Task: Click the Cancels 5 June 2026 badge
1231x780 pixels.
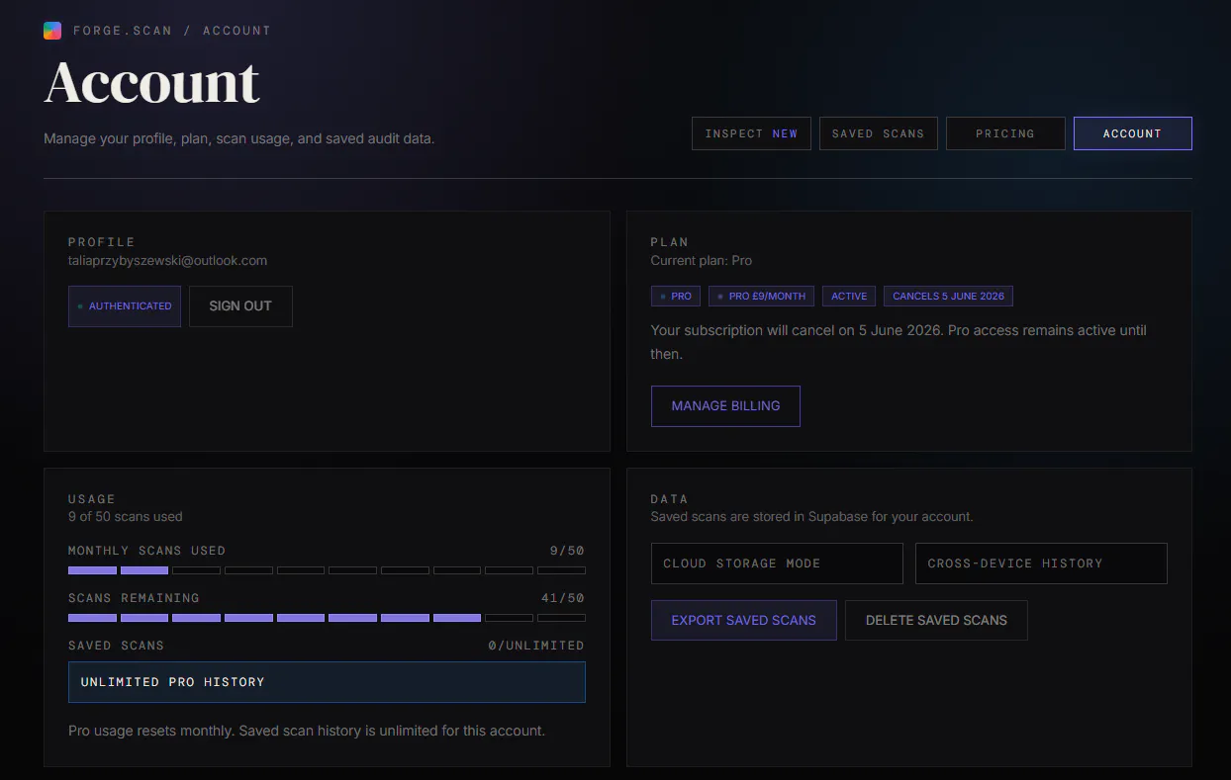Action: (x=948, y=296)
